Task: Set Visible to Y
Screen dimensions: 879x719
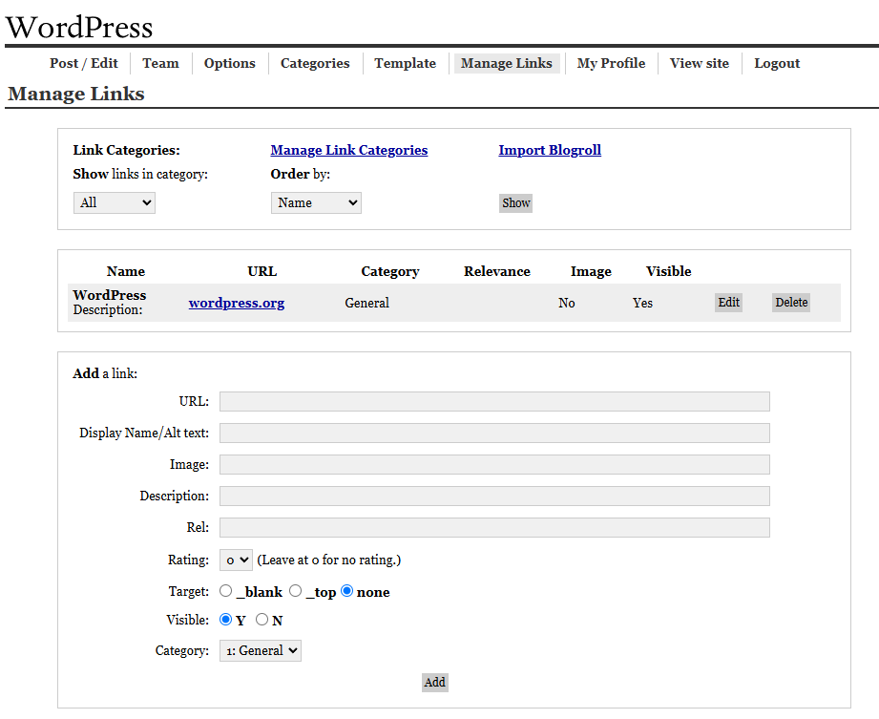Action: pos(226,619)
